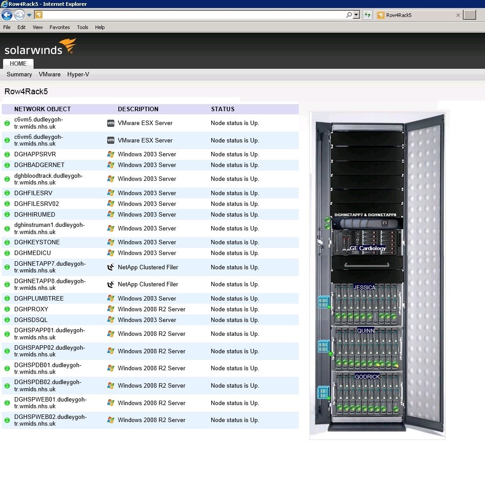This screenshot has width=485, height=477.
Task: Open the DGHSPAPP02.dudleygoh-tr.wmids.nhs.uk node
Action: coord(50,351)
